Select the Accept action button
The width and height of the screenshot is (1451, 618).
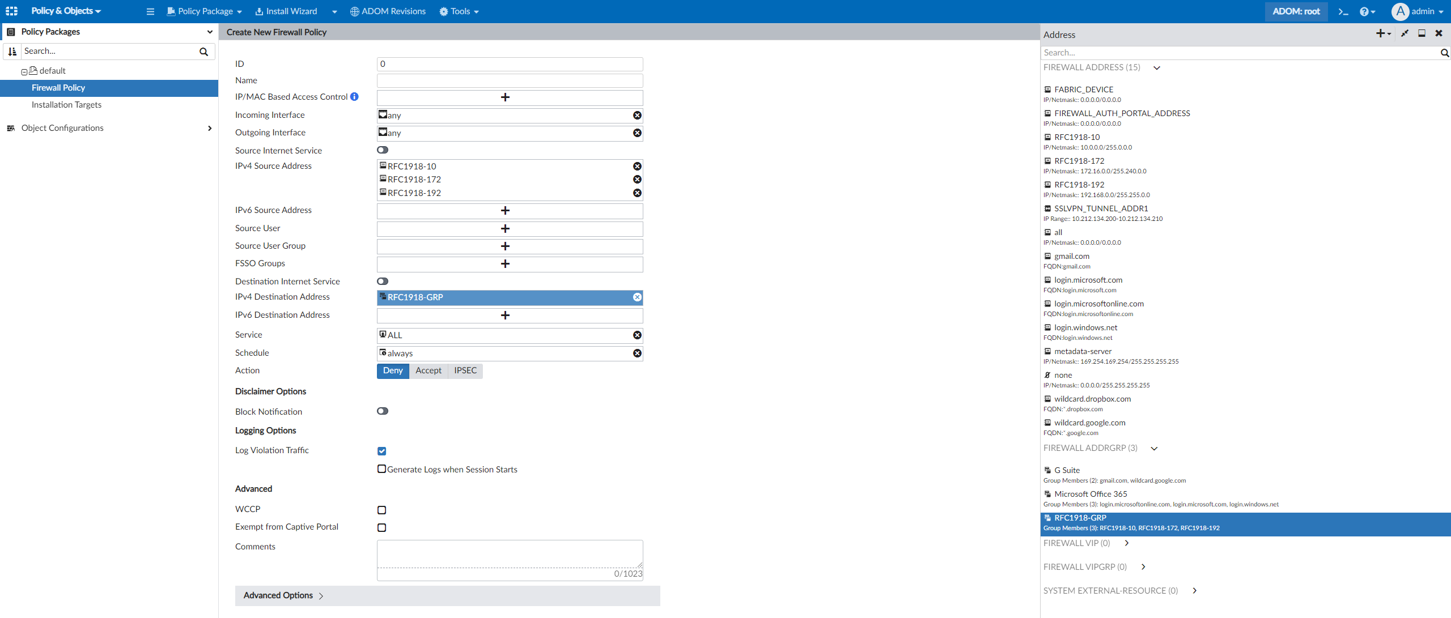[428, 370]
